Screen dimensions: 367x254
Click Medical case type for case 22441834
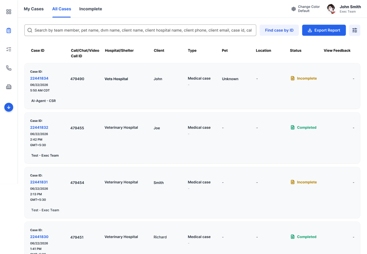tap(199, 78)
